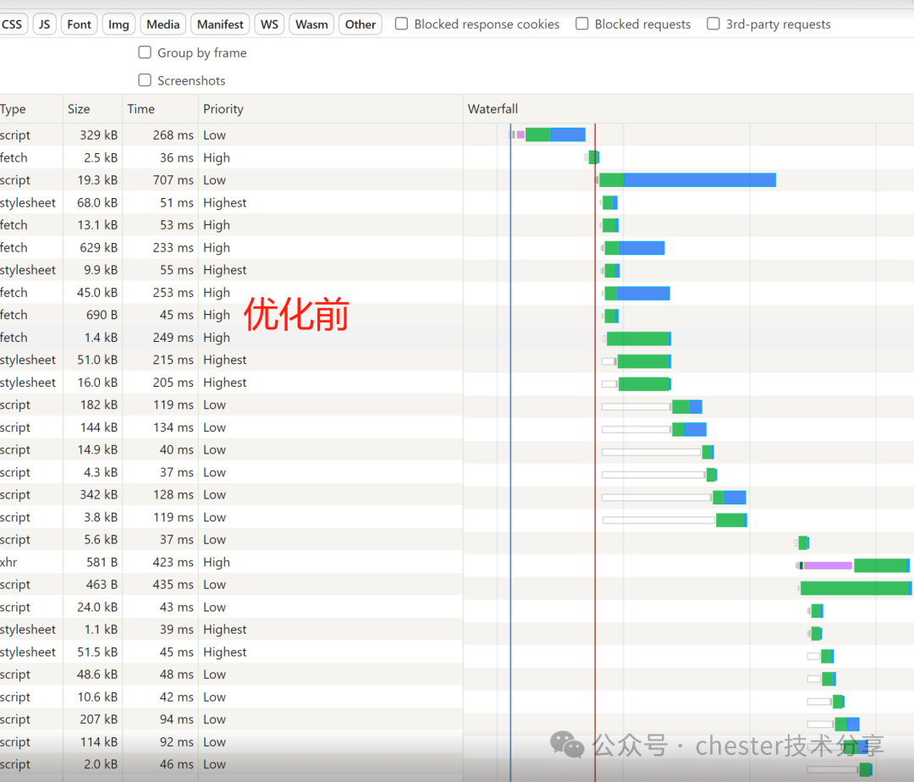Select the 2.5 kB fetch size cell
The height and width of the screenshot is (782, 914).
[x=100, y=158]
